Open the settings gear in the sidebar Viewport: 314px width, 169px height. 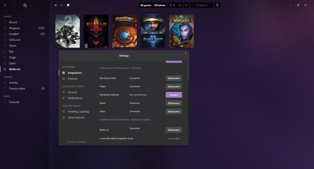tap(5, 5)
